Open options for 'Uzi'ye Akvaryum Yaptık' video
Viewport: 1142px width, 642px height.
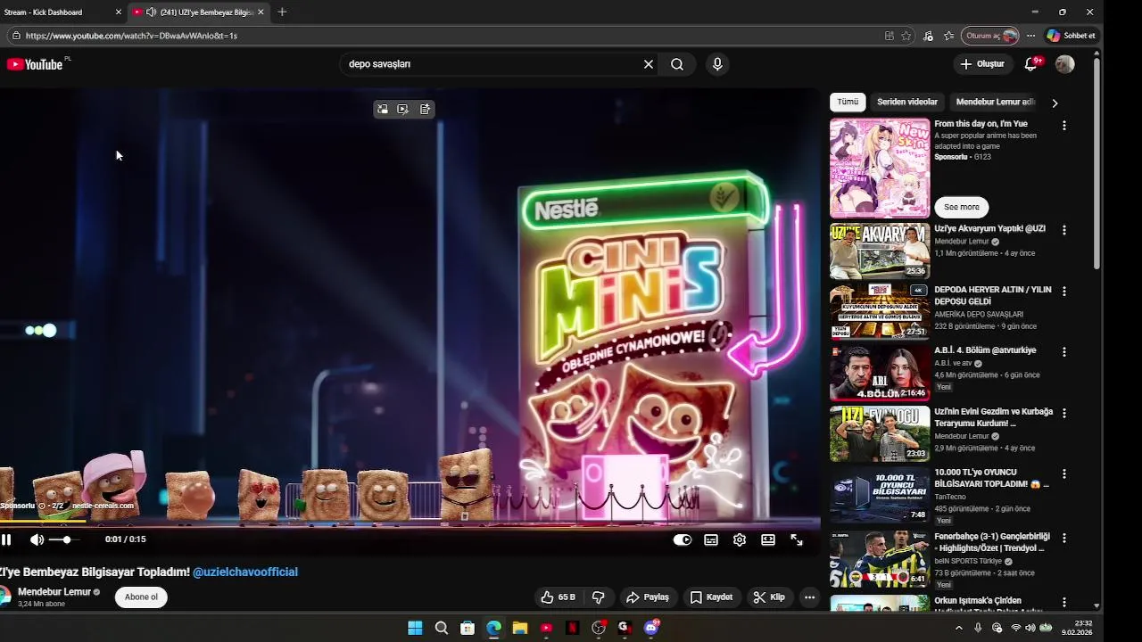(x=1063, y=230)
